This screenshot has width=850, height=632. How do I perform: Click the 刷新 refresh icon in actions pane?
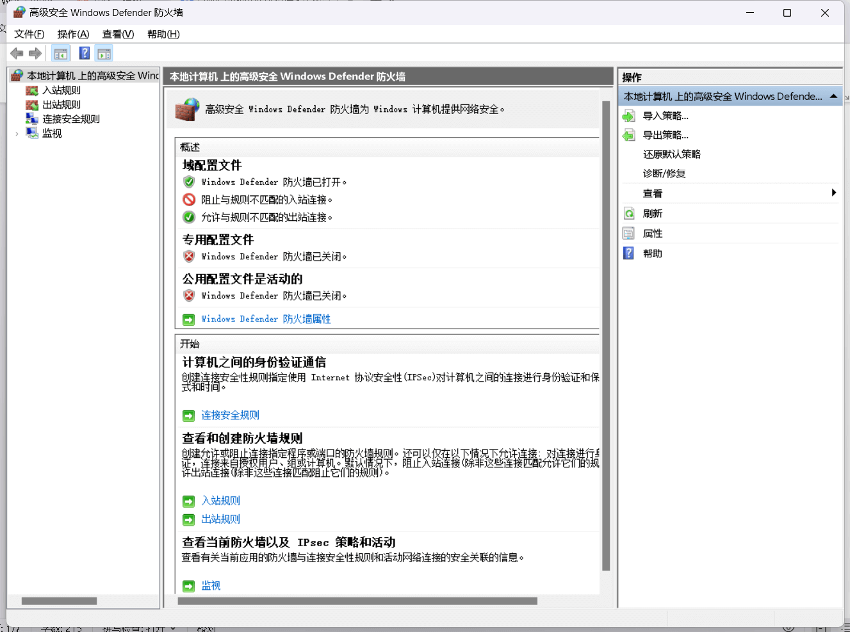click(629, 214)
